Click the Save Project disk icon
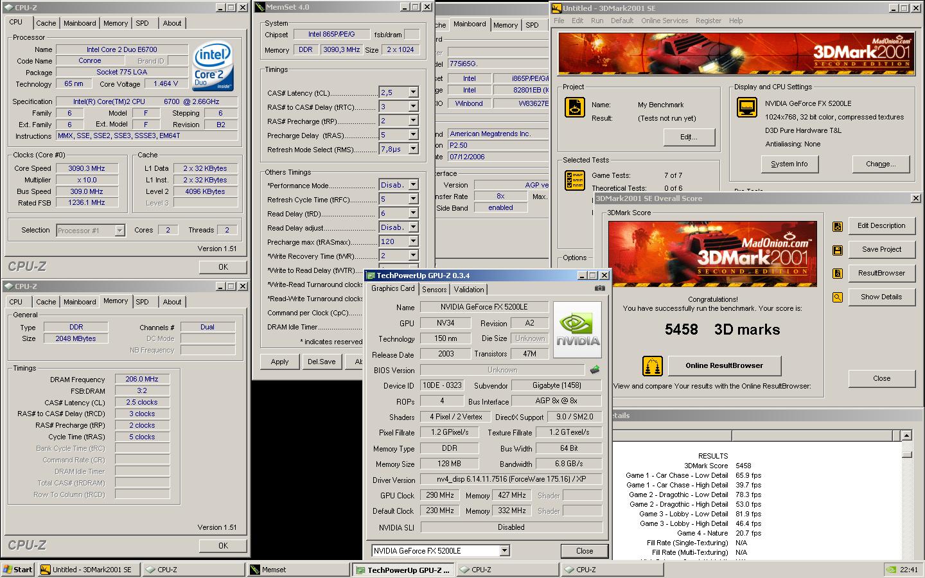 tap(838, 250)
